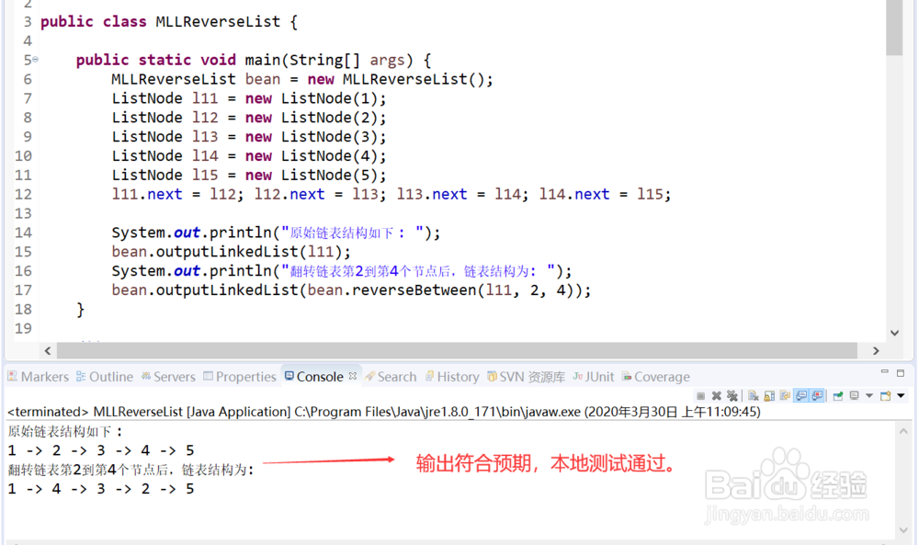Toggle show console when standard out changes
The image size is (919, 545).
coord(801,395)
